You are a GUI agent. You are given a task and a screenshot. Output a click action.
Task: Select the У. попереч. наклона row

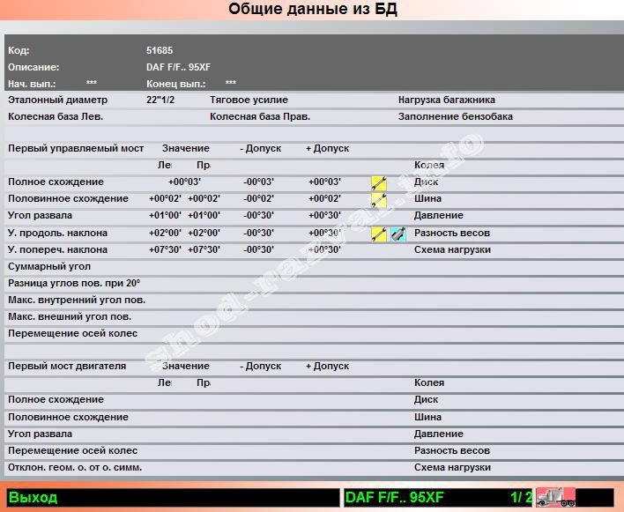(58, 250)
